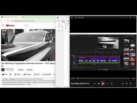137x103 pixels.
Task: Promote the YouTube video
Action: pos(27,74)
